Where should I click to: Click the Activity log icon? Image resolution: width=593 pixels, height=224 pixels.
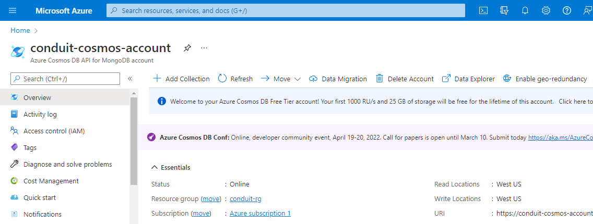point(15,114)
